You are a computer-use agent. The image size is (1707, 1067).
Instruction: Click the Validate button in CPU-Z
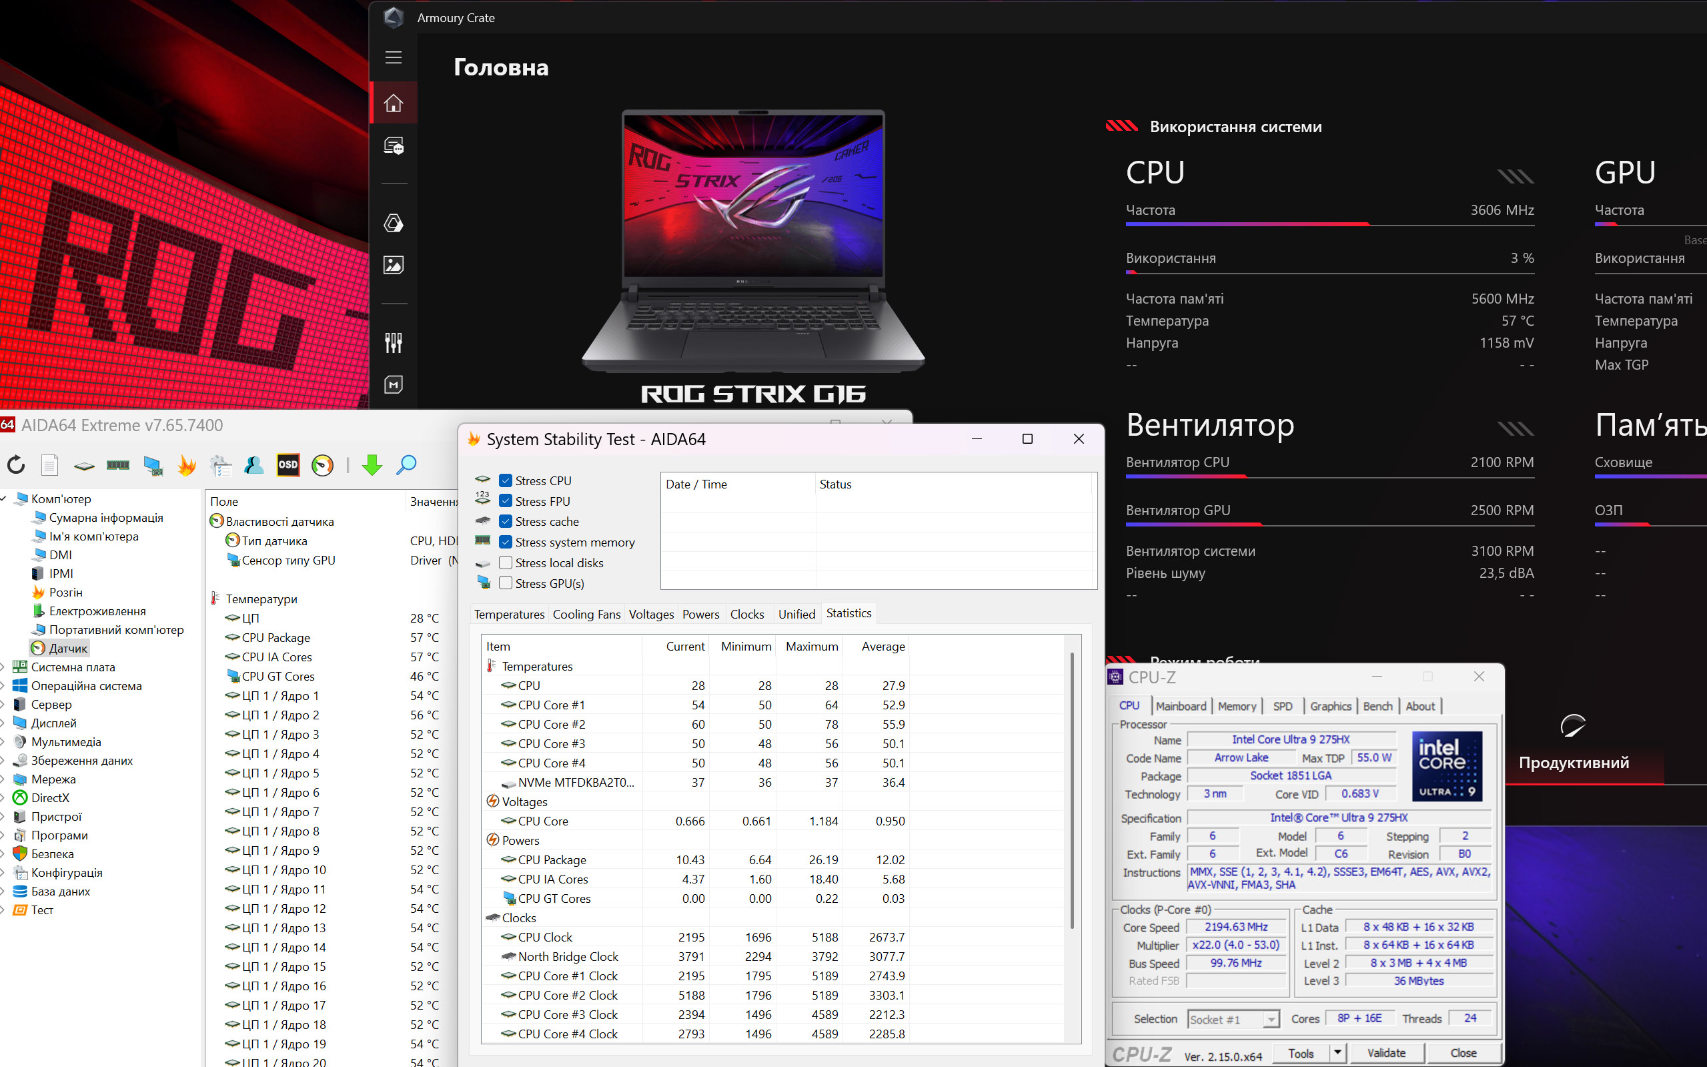(x=1386, y=1052)
